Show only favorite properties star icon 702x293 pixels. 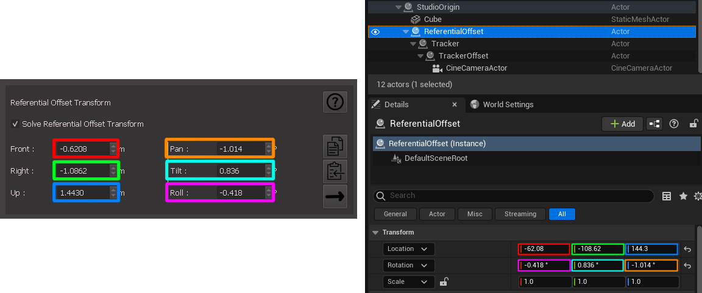click(683, 196)
